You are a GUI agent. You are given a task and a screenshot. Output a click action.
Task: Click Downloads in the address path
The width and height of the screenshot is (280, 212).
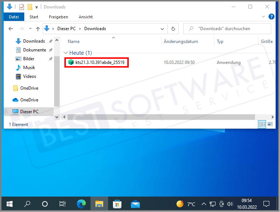[x=95, y=29]
